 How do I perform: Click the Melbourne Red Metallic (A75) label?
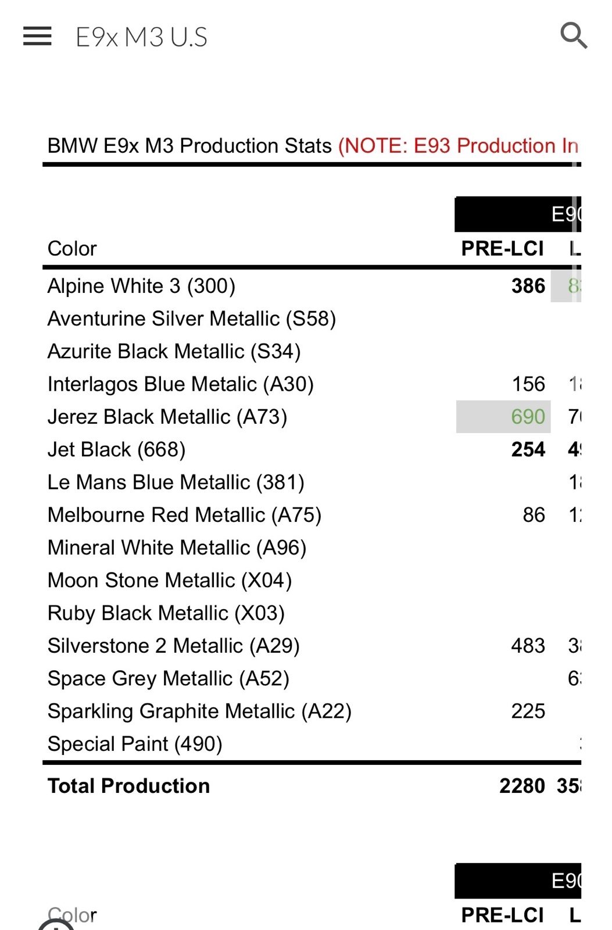(184, 515)
